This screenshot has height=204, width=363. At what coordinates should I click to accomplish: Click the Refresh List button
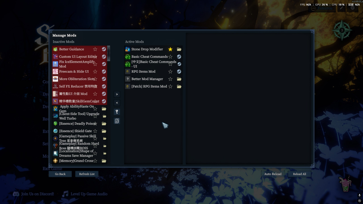pos(87,174)
